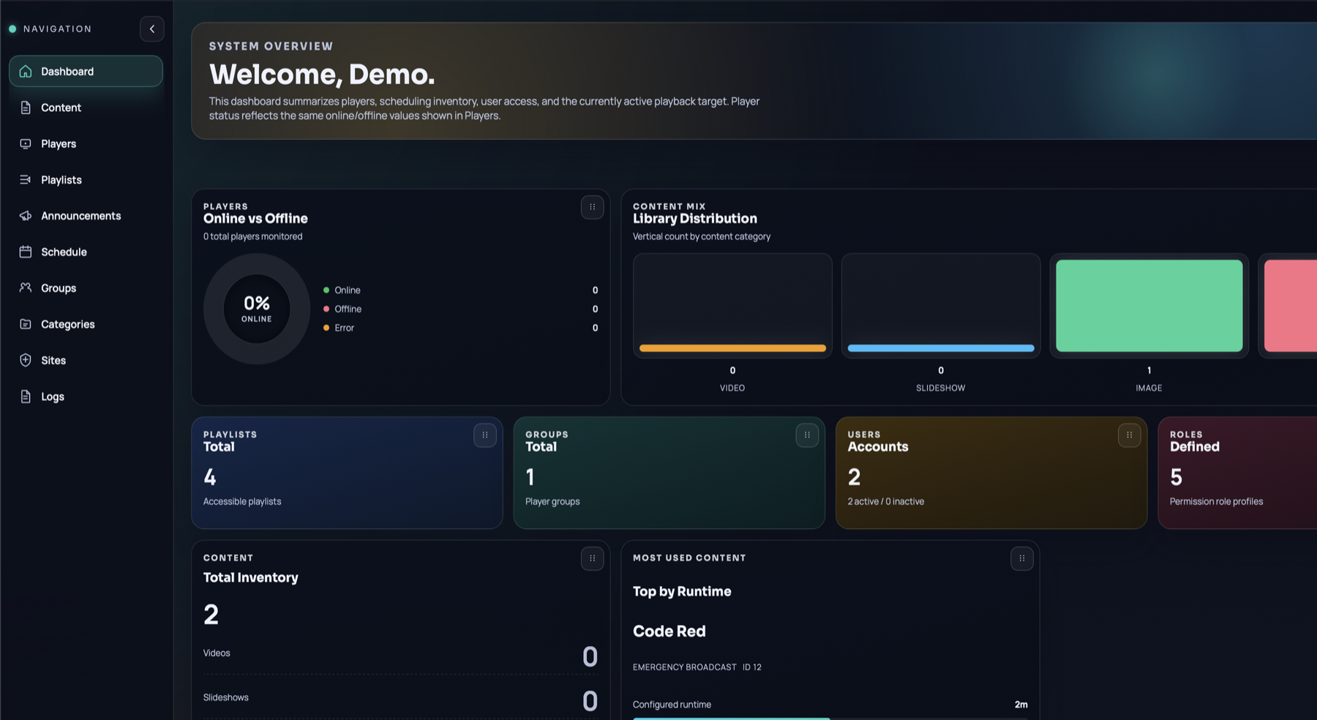Viewport: 1317px width, 720px height.
Task: Open the Players section via its monitor icon
Action: click(26, 143)
